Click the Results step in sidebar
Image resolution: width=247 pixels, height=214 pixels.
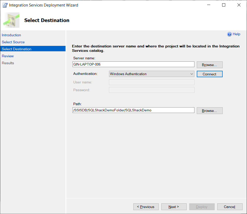8,63
